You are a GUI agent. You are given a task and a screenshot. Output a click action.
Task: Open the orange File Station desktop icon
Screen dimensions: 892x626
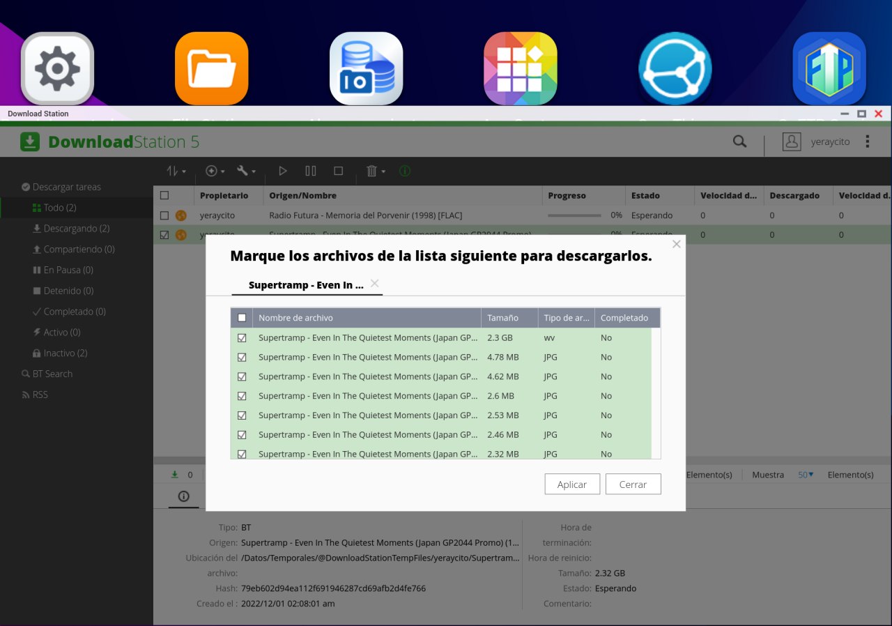tap(212, 68)
